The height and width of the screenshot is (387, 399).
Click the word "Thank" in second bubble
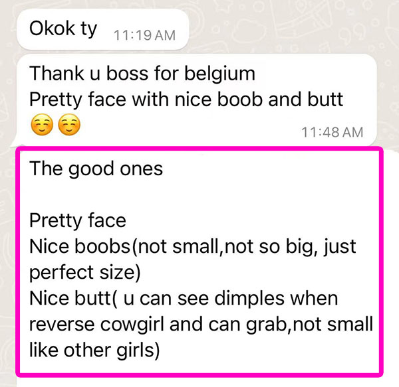pos(57,74)
